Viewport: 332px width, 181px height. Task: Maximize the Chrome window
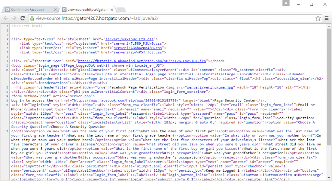pyautogui.click(x=312, y=4)
